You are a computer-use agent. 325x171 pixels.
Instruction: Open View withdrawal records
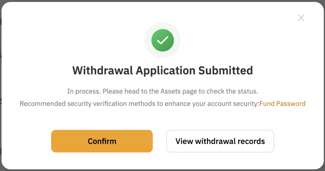[x=220, y=141]
